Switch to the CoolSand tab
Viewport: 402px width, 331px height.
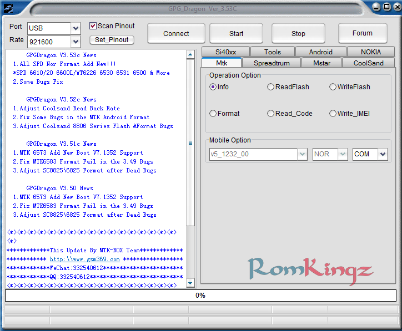(369, 63)
